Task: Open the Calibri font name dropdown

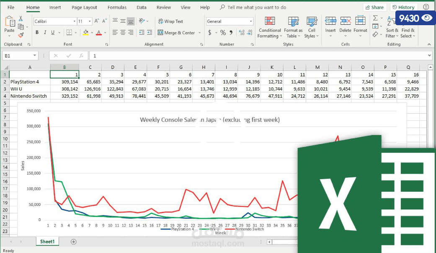Action: (74, 21)
